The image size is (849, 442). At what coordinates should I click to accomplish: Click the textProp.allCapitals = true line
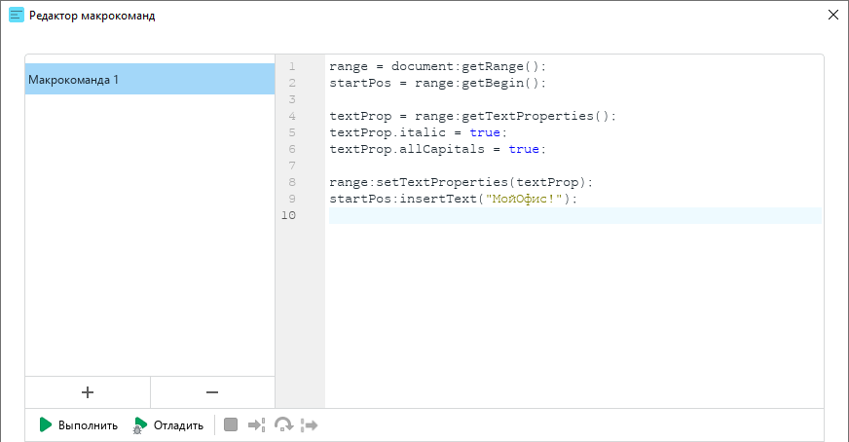pyautogui.click(x=437, y=149)
